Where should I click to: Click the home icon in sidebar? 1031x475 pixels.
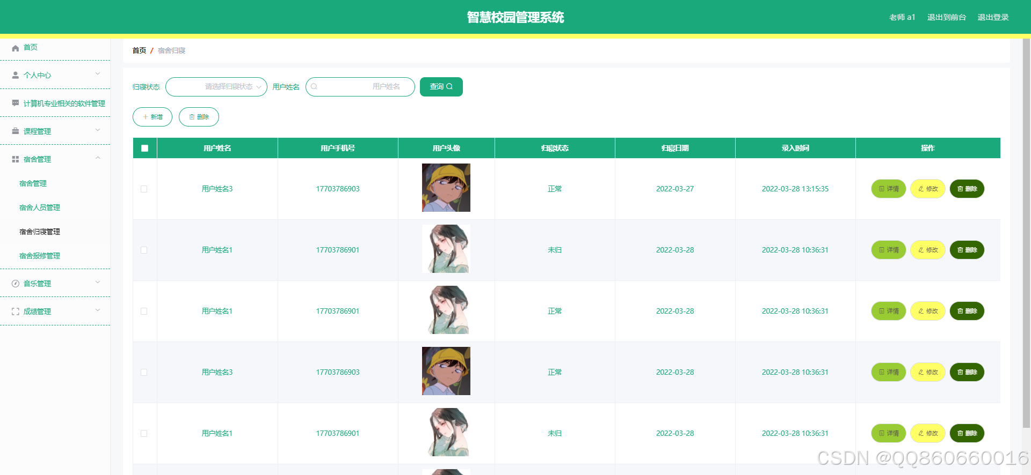[16, 48]
